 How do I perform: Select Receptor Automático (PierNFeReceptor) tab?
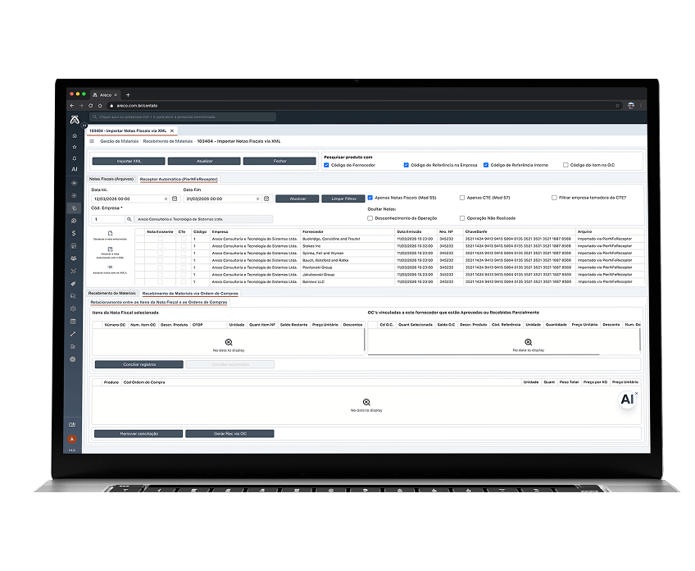click(x=179, y=179)
